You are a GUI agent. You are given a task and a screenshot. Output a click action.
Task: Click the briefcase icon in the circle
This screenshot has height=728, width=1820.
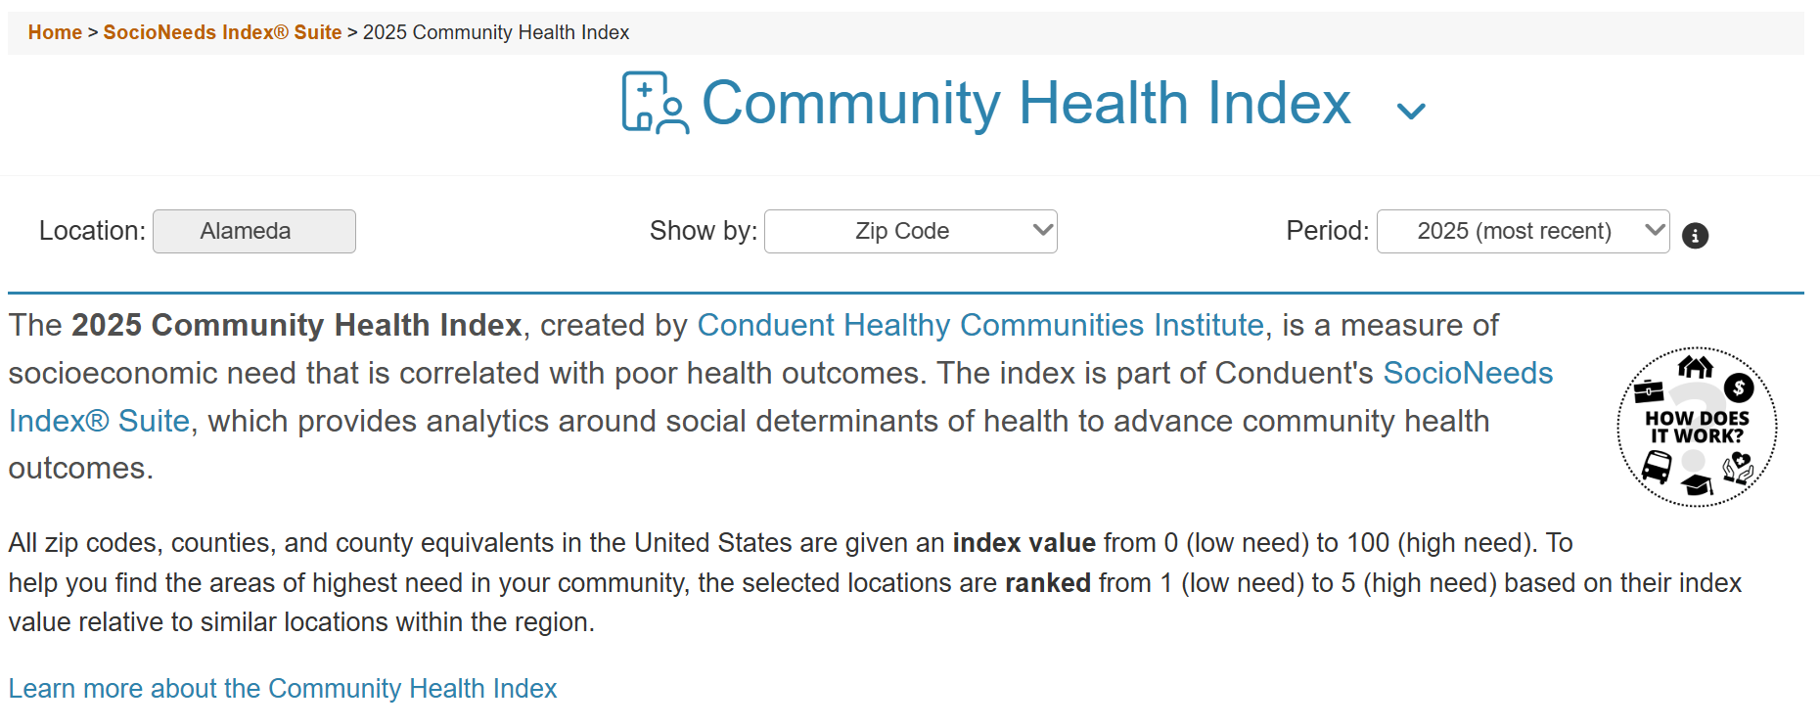(1649, 391)
